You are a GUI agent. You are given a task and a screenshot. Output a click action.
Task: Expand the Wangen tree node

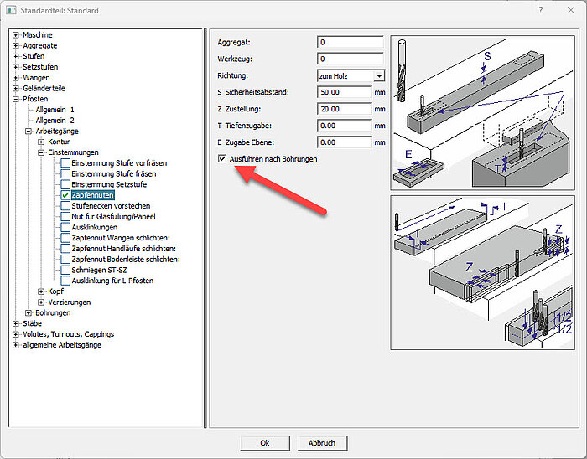[15, 78]
